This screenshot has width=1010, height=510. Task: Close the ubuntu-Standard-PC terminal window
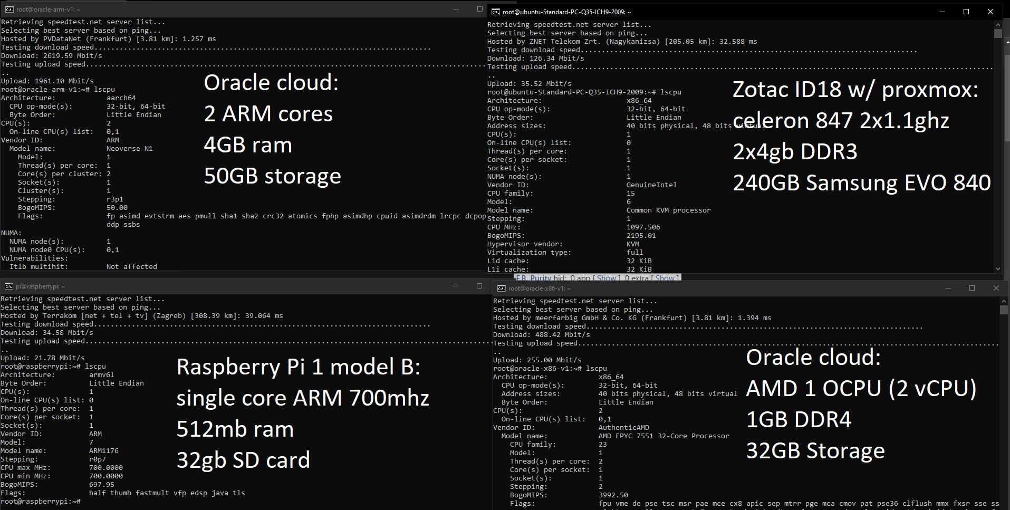coord(990,12)
